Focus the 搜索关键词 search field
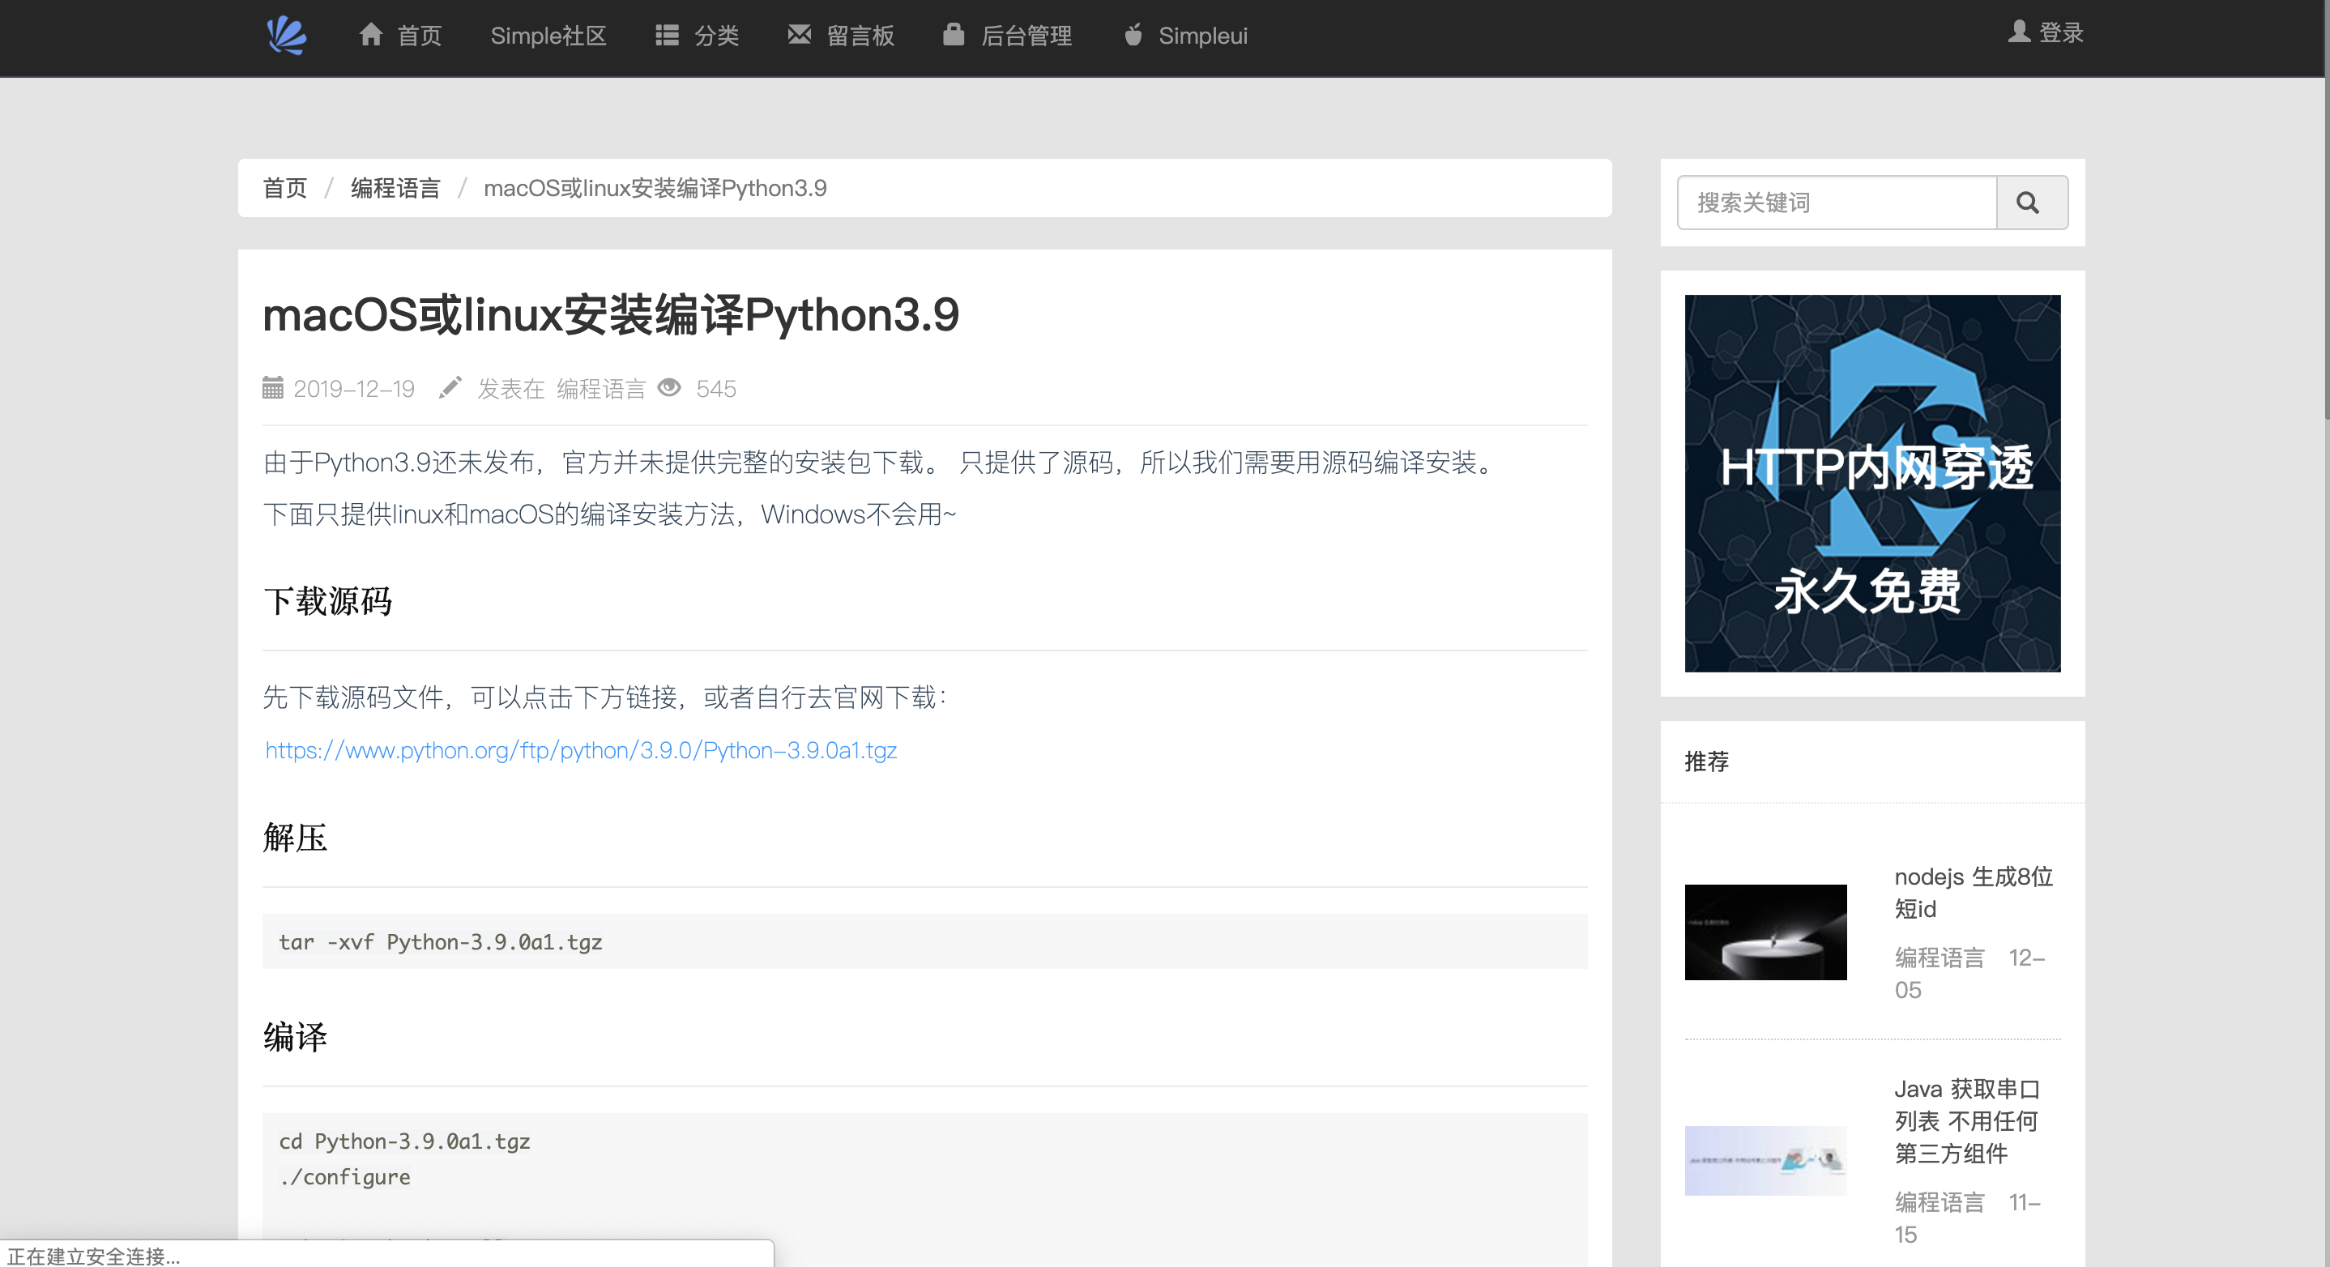The width and height of the screenshot is (2330, 1267). pyautogui.click(x=1836, y=203)
